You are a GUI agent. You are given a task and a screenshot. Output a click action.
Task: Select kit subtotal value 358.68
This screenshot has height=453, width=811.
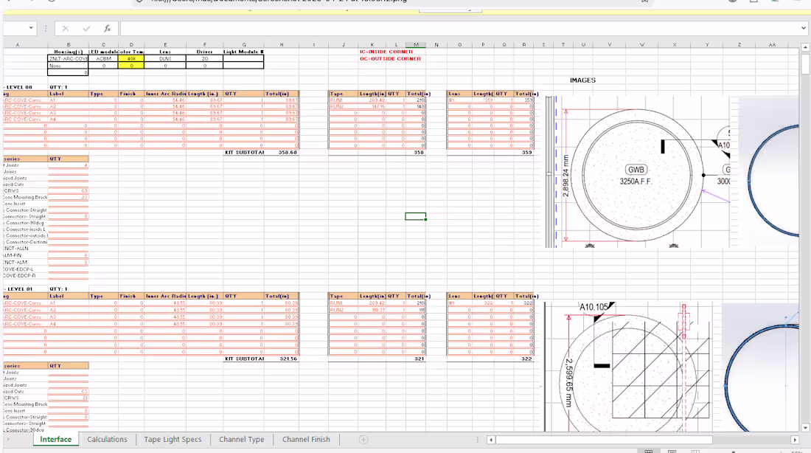coord(288,152)
